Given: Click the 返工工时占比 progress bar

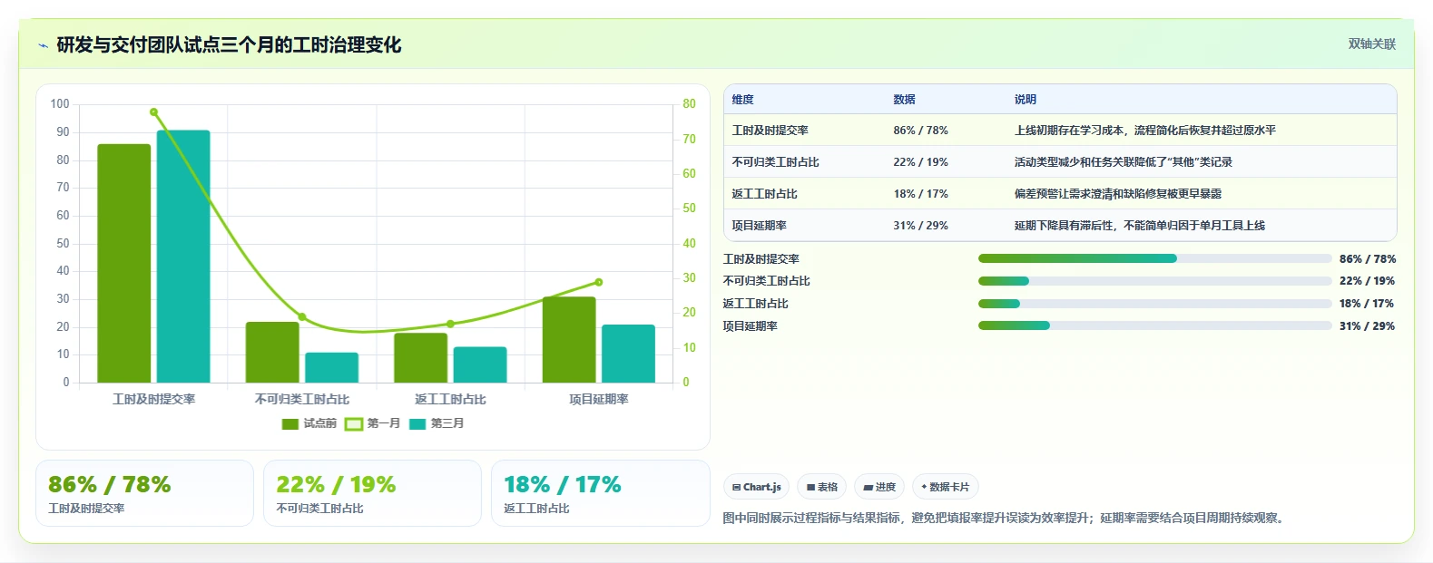Looking at the screenshot, I should click(1154, 304).
